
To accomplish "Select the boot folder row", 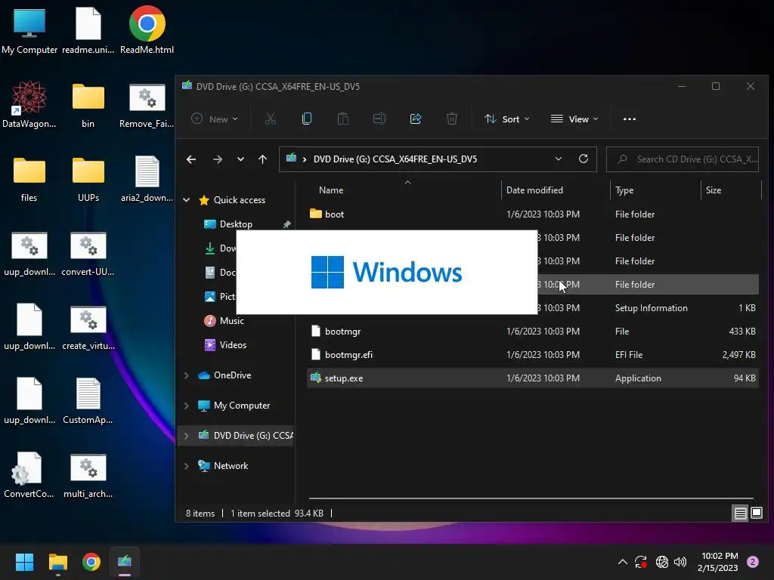I will click(x=533, y=214).
